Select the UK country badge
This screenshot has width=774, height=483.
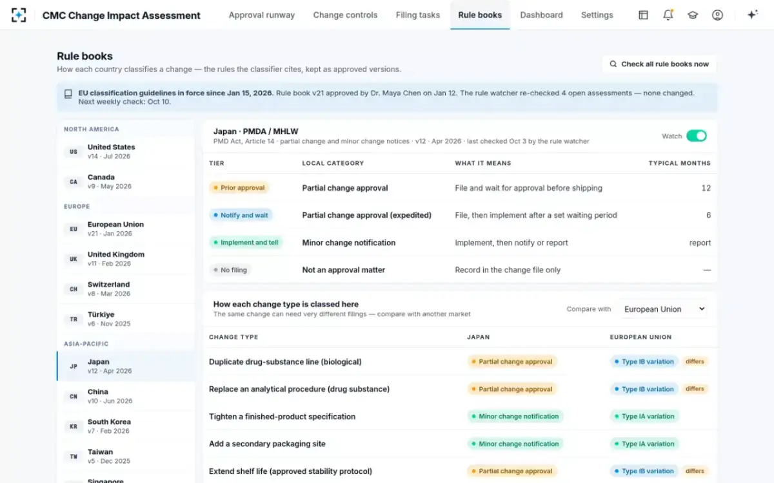click(74, 259)
